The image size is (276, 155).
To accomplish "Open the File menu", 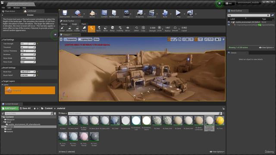I will (3, 8).
